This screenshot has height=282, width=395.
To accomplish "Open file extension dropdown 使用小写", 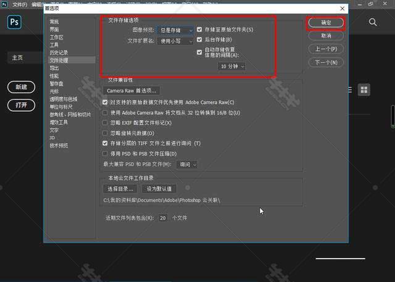I will [175, 41].
